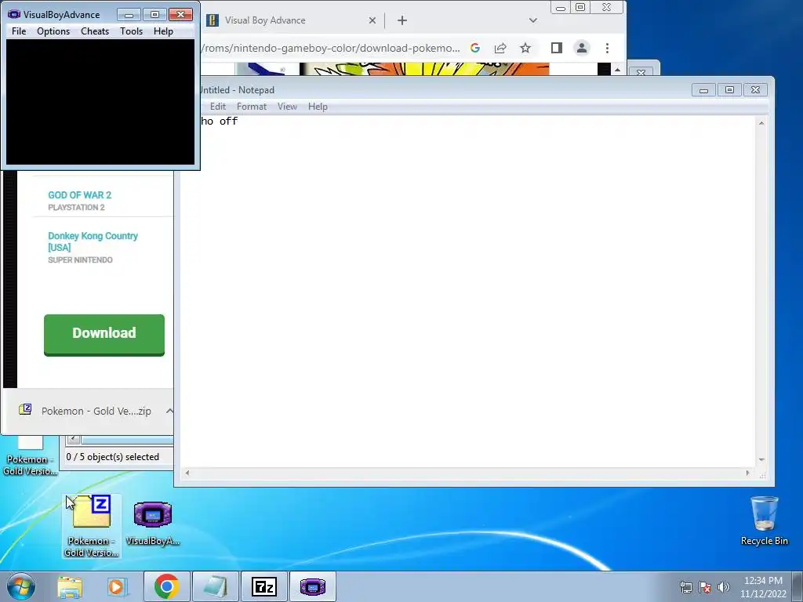Screen dimensions: 803x602
Task: Click into the Notepad text area
Action: 469,292
